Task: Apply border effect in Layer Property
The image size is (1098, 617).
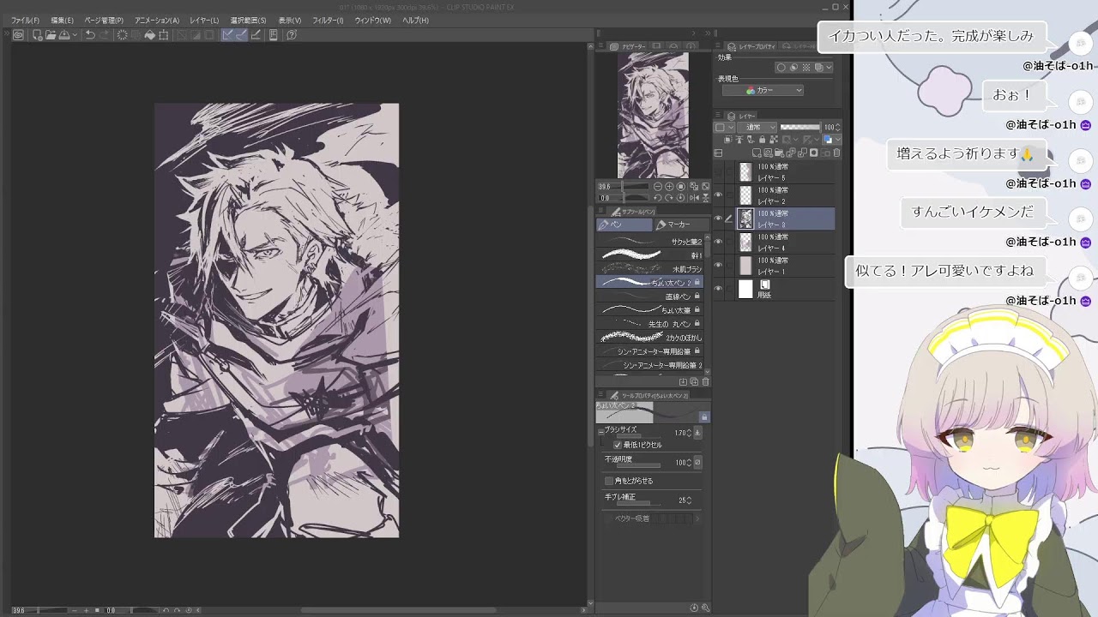Action: (781, 68)
